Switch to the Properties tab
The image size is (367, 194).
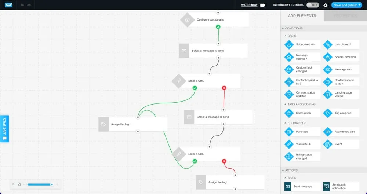pos(345,16)
